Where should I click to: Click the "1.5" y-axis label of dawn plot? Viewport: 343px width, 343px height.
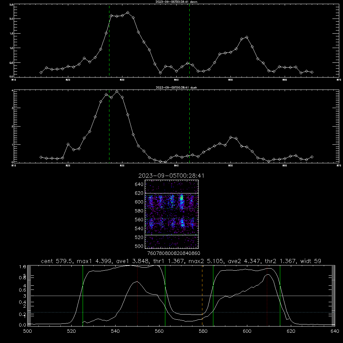[x=11, y=34]
